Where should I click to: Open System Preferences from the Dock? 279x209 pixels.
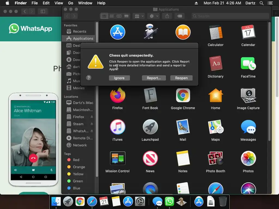140,202
